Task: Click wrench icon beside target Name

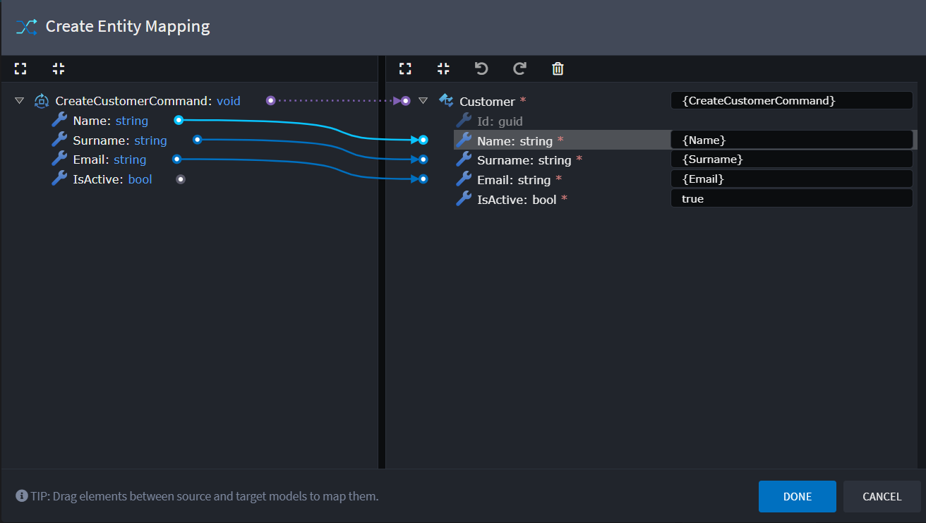Action: pos(464,140)
